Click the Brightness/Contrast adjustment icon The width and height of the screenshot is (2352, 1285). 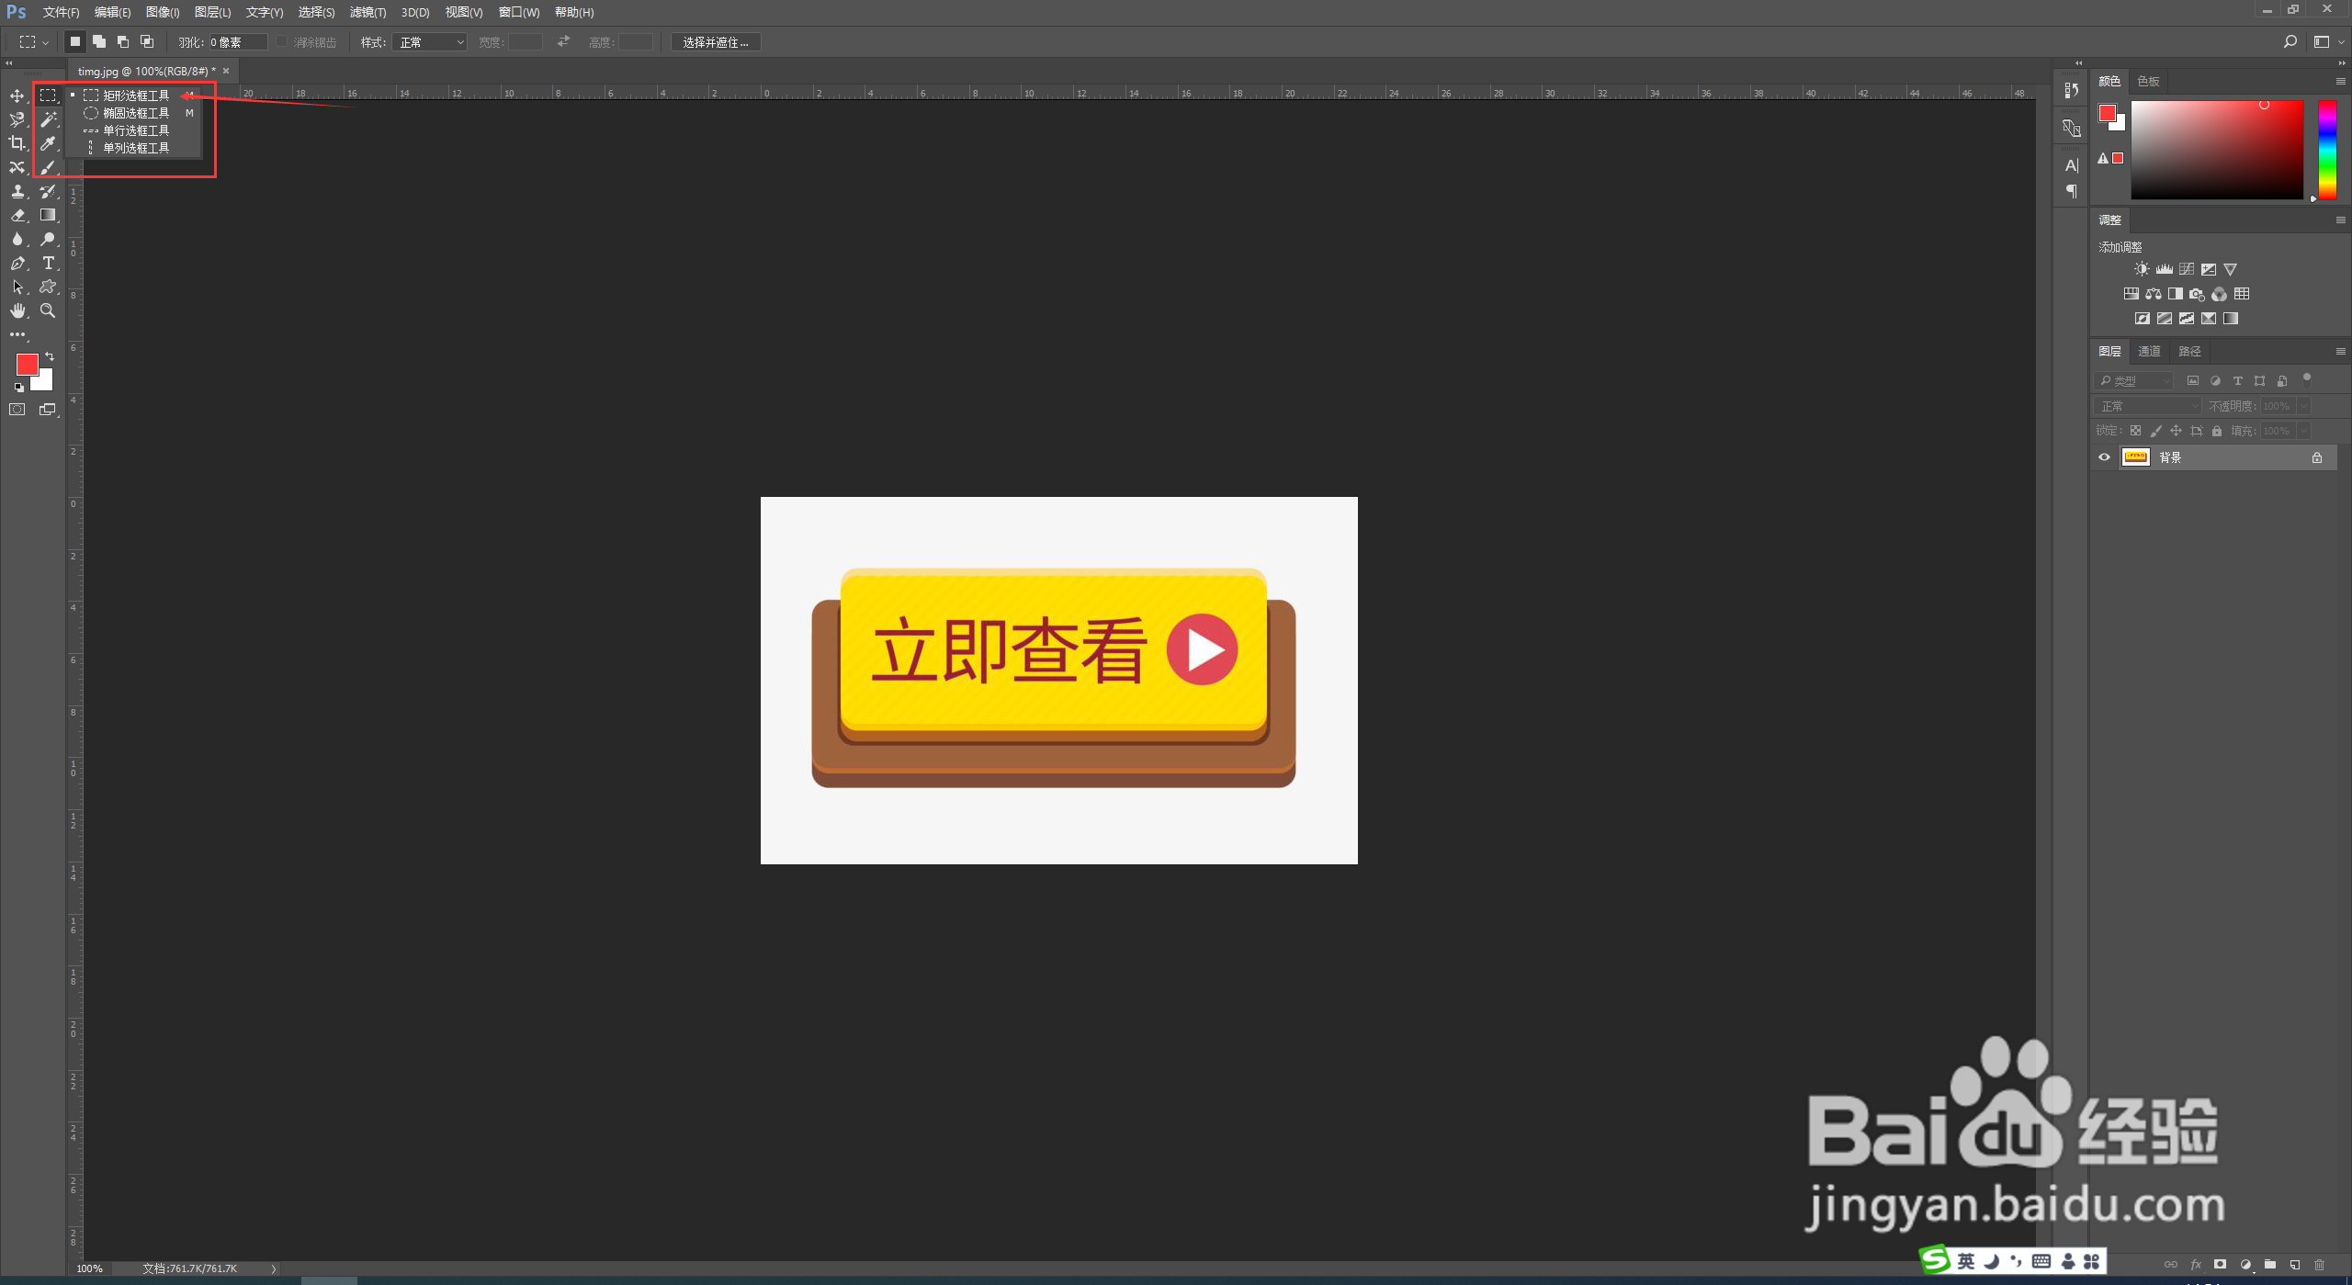pyautogui.click(x=2142, y=269)
